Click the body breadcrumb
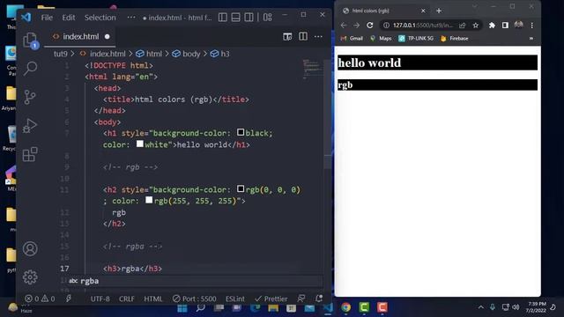This screenshot has height=317, width=564. point(186,54)
